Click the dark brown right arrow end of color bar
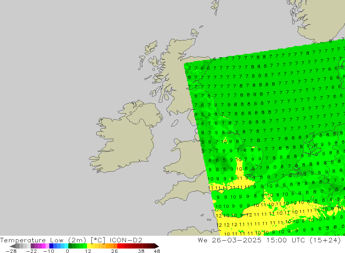345x253 pixels. pos(157,246)
